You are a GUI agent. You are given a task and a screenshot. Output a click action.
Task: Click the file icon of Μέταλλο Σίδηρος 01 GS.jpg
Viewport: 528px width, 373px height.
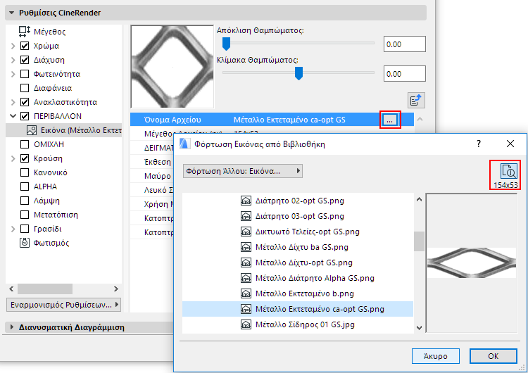(246, 324)
